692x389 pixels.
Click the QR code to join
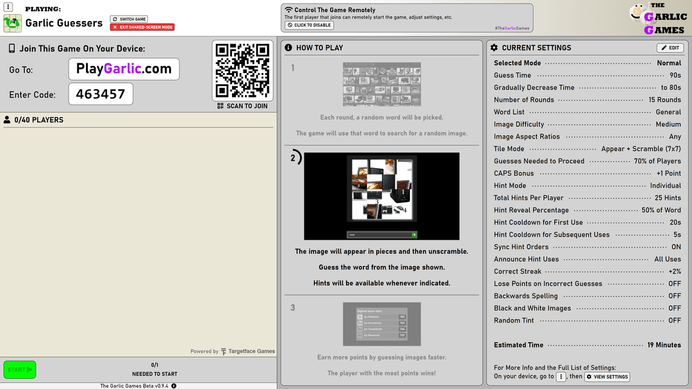(x=243, y=70)
